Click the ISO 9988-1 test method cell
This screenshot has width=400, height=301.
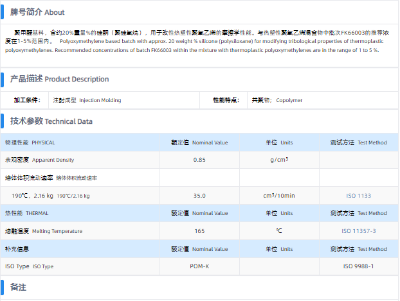[x=359, y=266]
